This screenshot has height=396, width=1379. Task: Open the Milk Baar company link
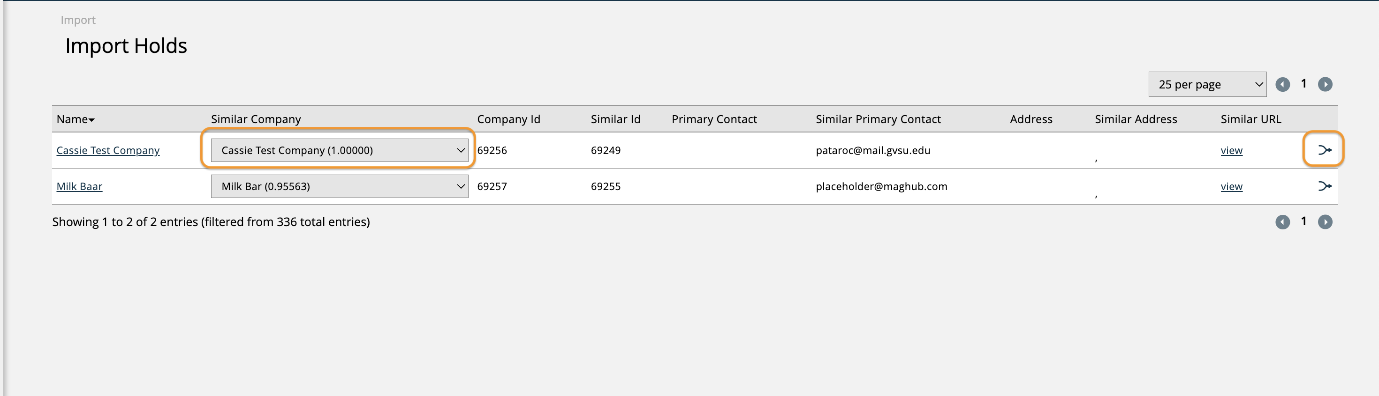pyautogui.click(x=79, y=186)
